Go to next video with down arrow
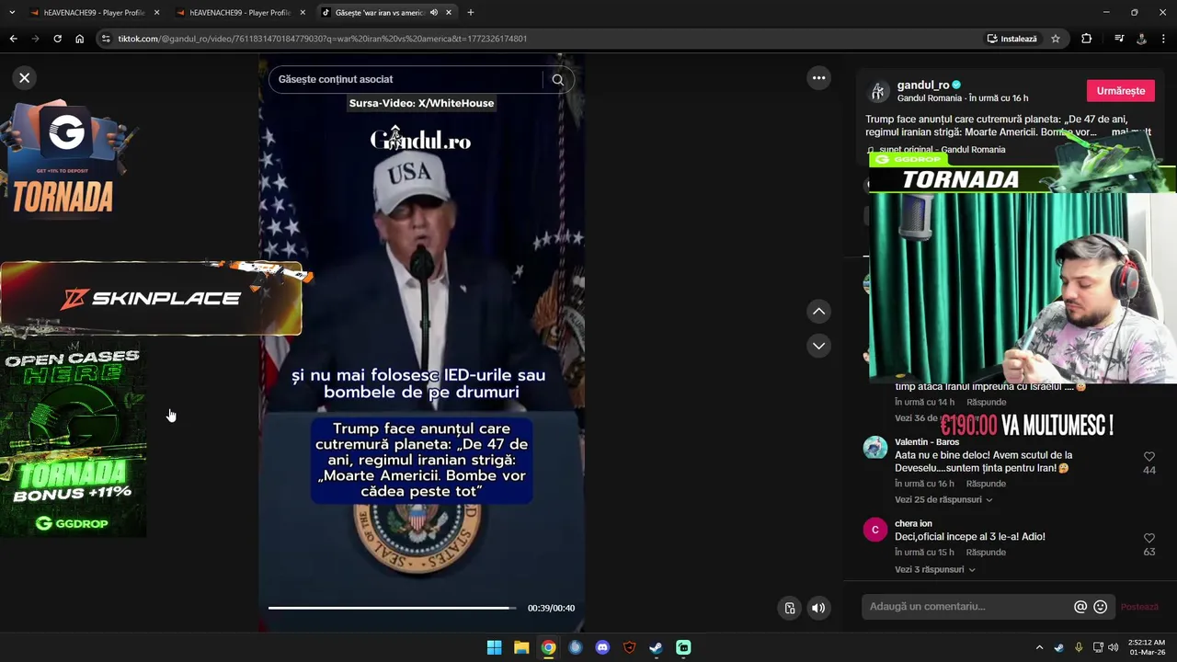The height and width of the screenshot is (662, 1177). click(x=818, y=346)
